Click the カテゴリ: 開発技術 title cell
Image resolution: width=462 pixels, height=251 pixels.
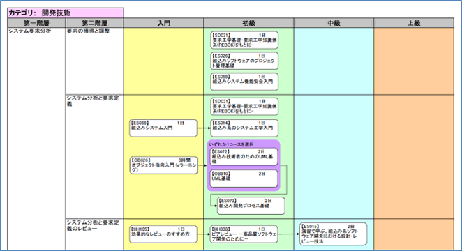point(66,13)
